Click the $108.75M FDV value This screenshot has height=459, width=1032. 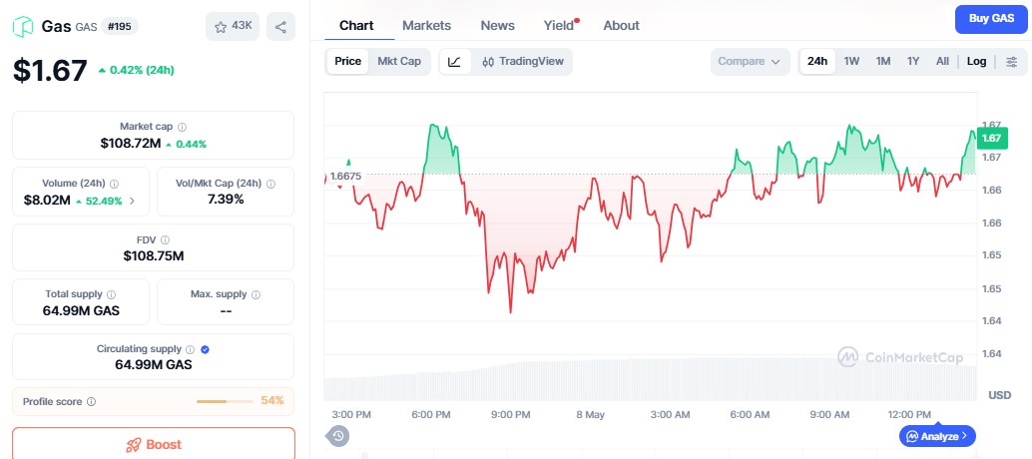[x=154, y=255]
